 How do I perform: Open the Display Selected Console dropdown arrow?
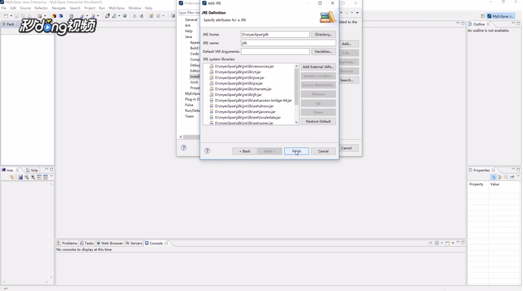[x=442, y=243]
